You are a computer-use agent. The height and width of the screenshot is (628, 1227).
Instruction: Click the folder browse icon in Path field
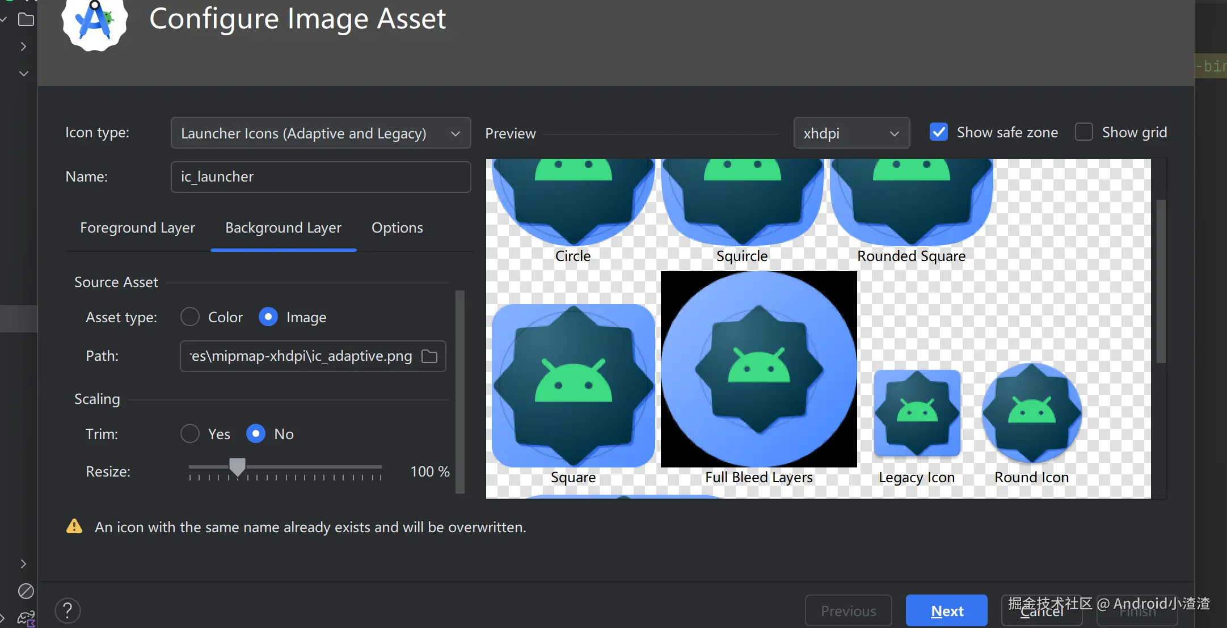(429, 356)
